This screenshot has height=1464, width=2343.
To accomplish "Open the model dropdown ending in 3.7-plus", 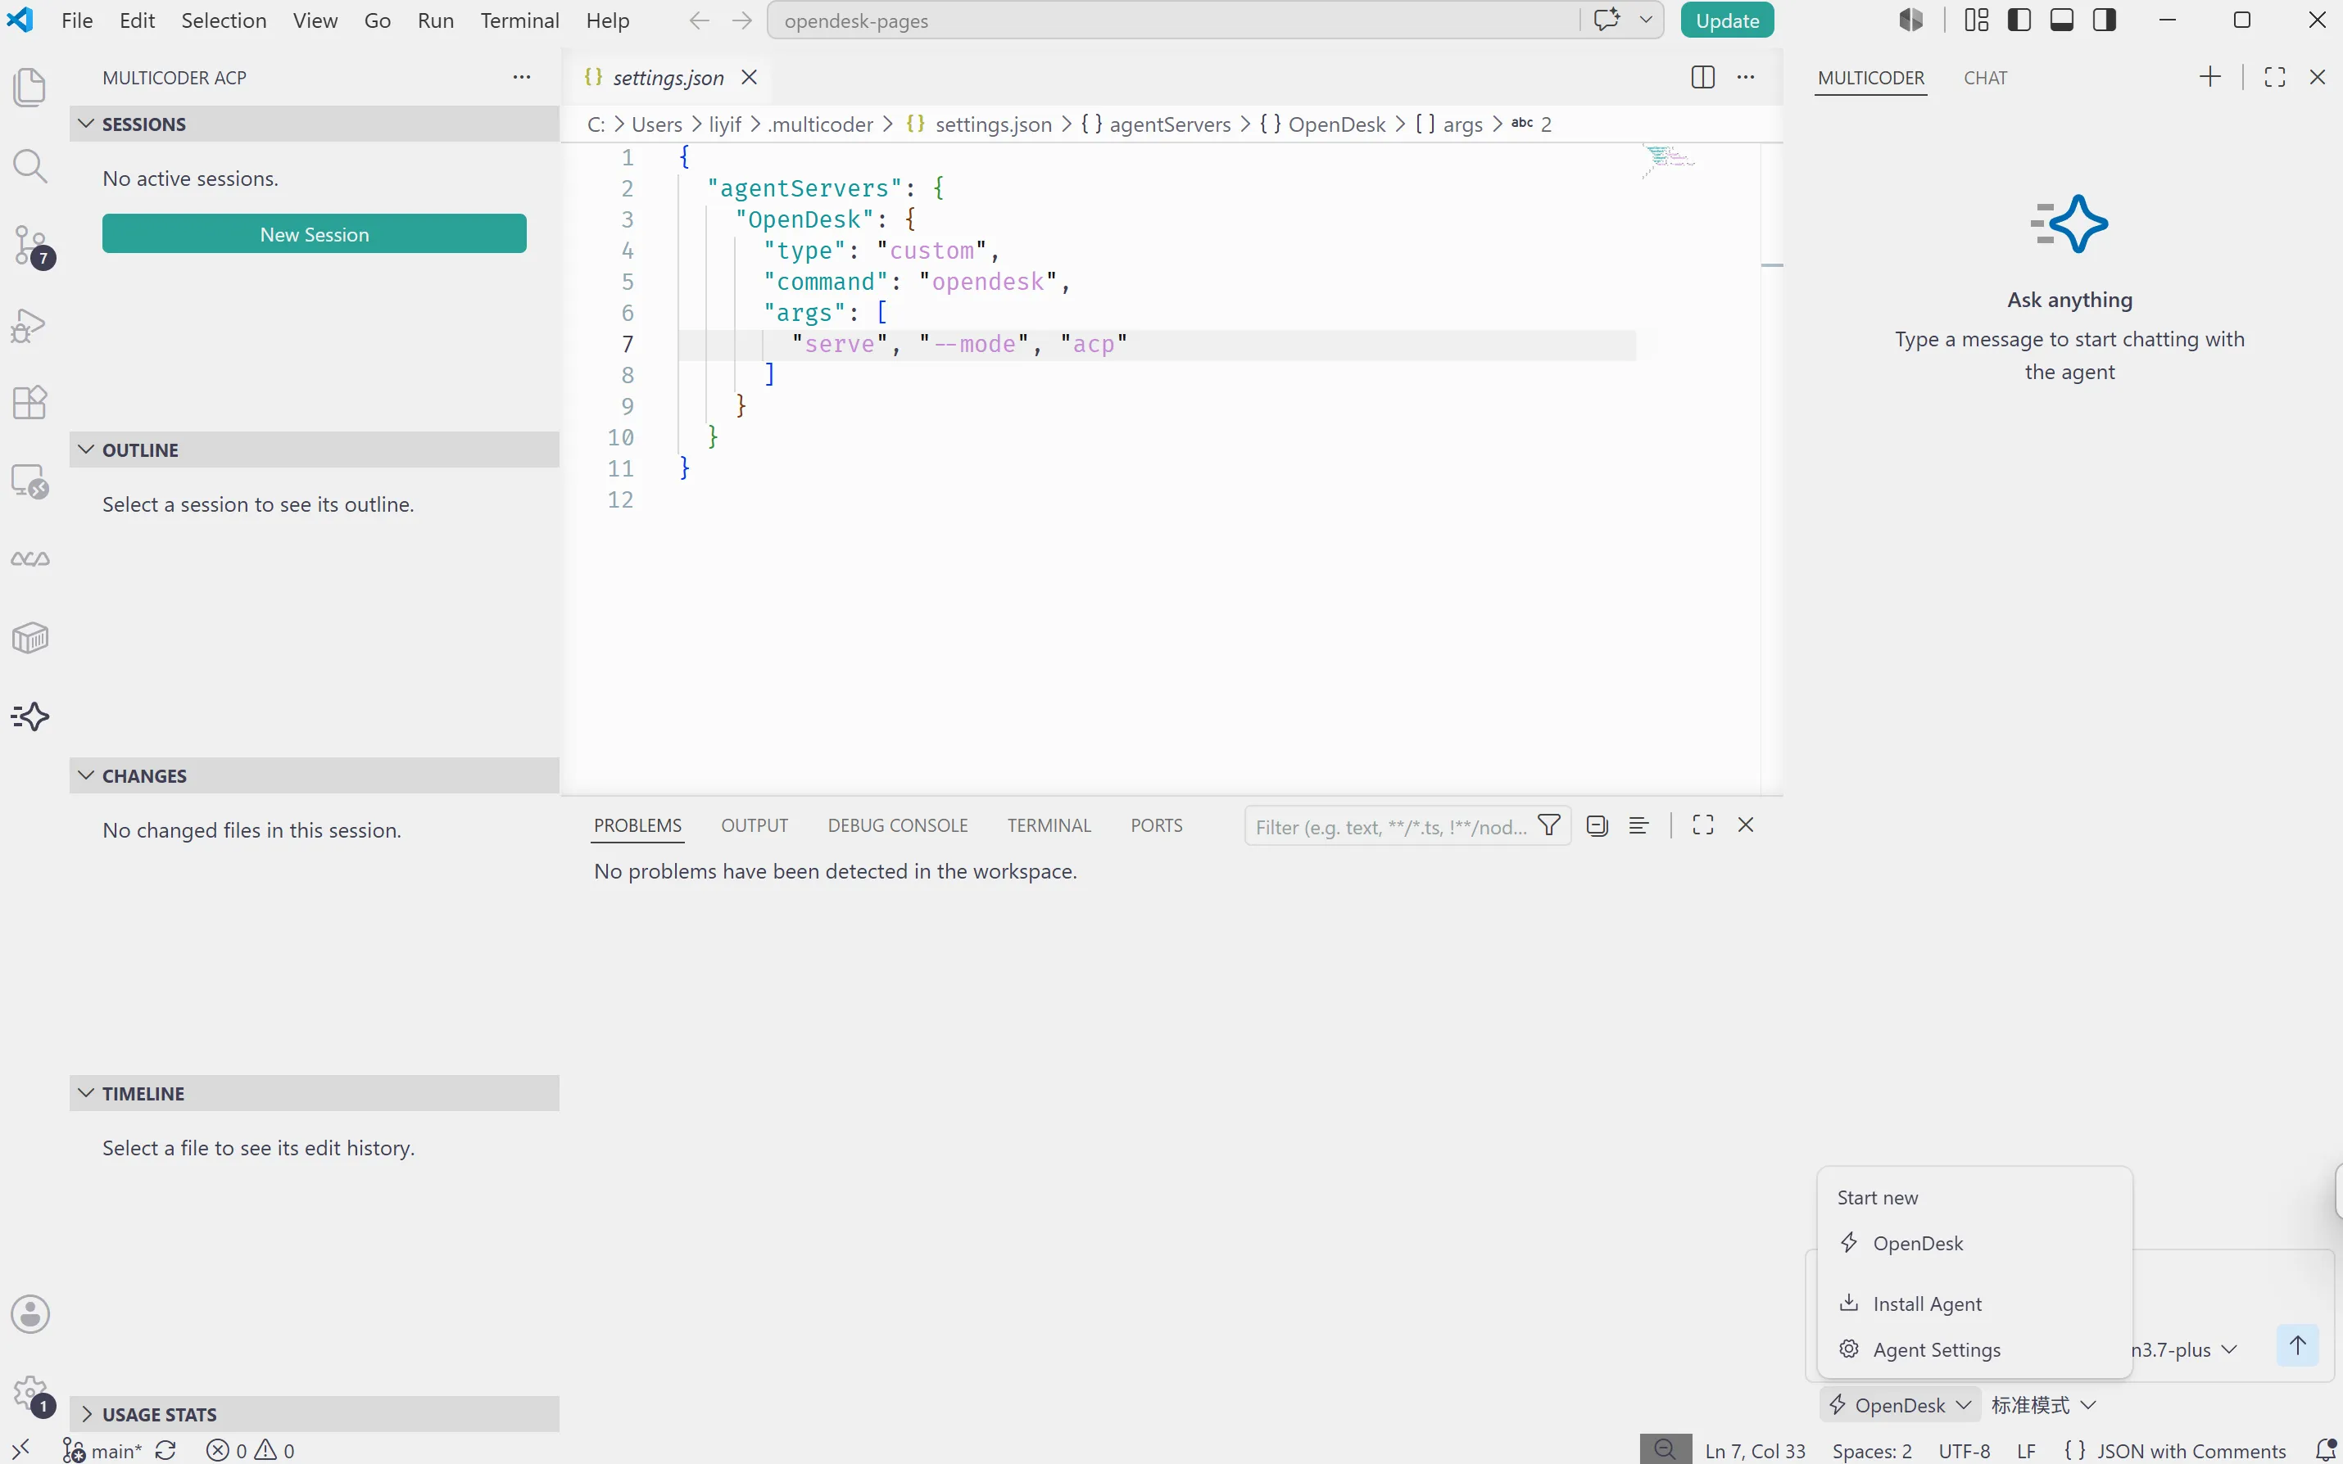I will [2185, 1349].
